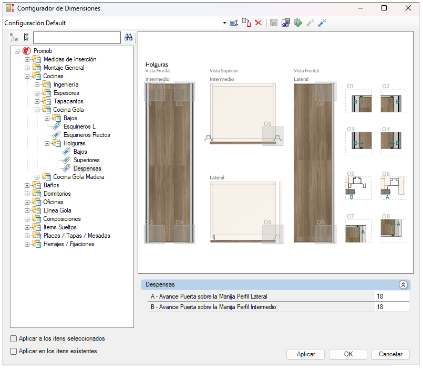Viewport: 423px width, 371px height.
Task: Expand the Cocina Gola Madera node
Action: click(x=37, y=177)
